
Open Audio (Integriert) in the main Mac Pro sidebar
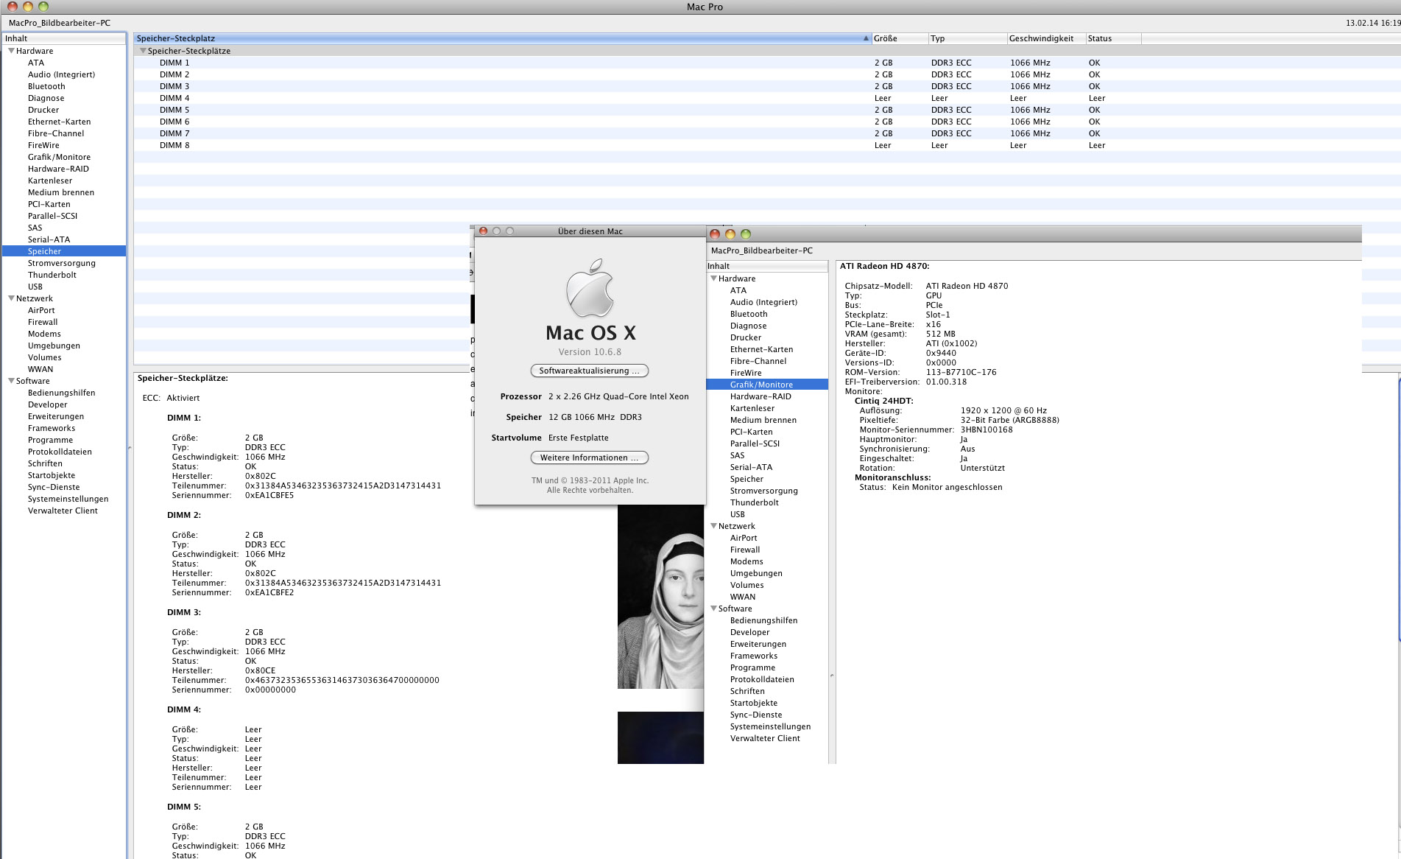click(x=61, y=74)
